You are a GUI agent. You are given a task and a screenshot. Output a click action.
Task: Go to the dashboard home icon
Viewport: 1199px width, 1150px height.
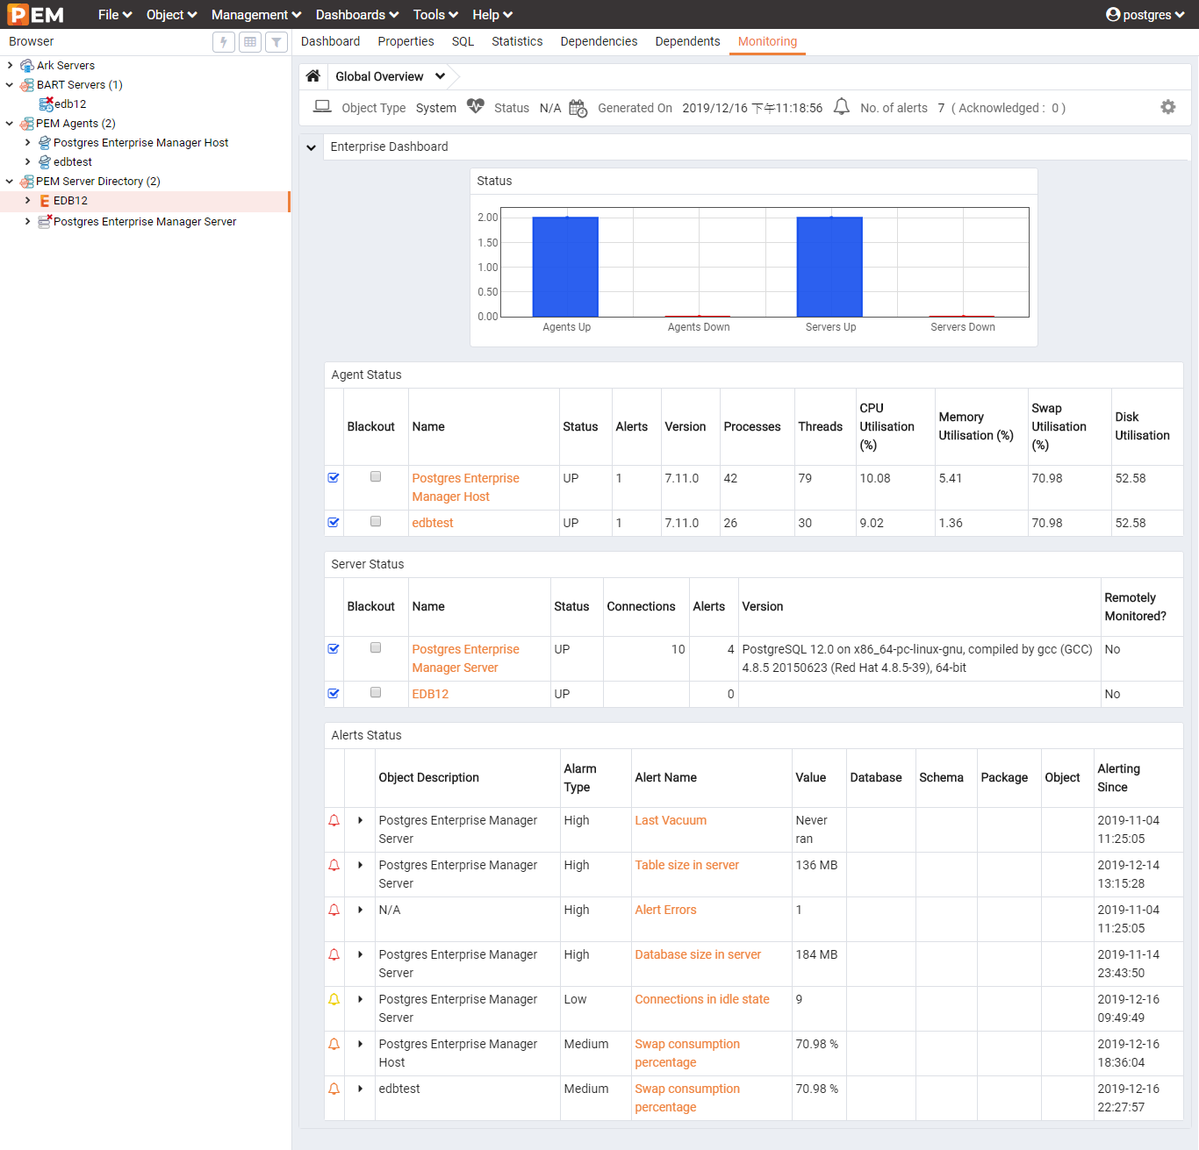[x=313, y=76]
